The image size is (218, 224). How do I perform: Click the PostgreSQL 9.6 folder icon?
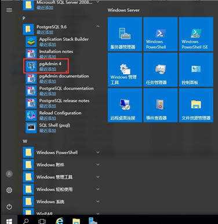click(28, 30)
